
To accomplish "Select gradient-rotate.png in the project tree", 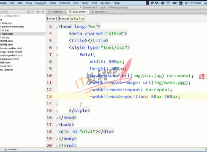I will 12,27.
